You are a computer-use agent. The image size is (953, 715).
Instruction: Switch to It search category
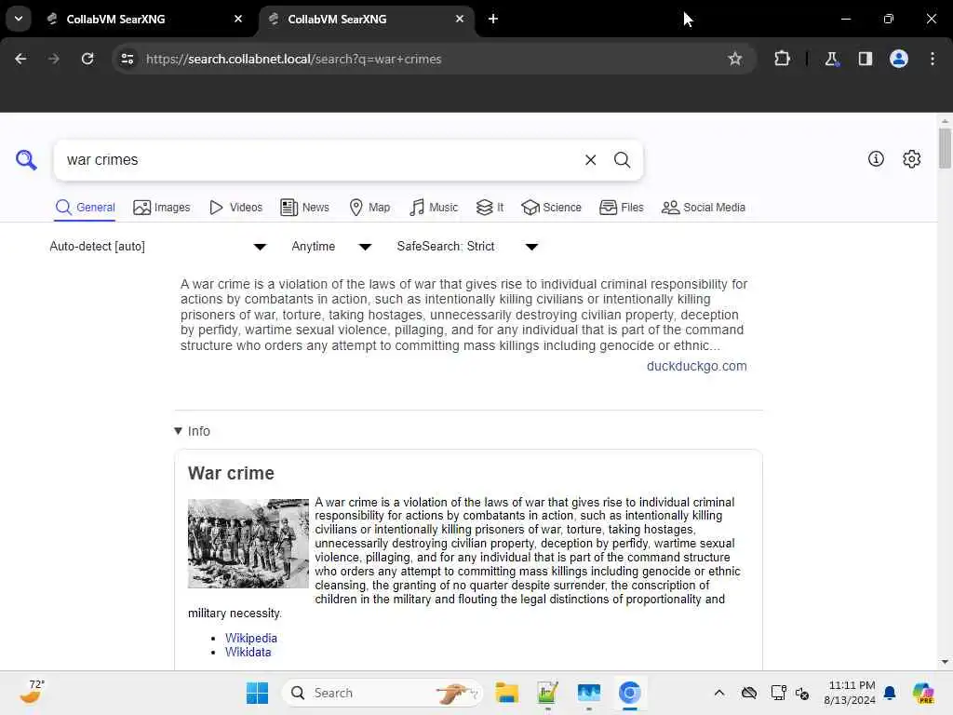click(x=490, y=208)
